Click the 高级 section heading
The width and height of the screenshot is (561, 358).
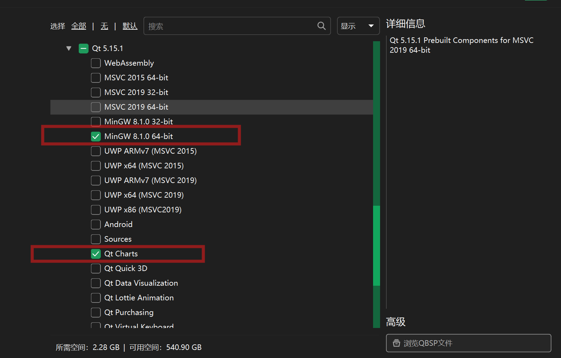(x=395, y=322)
